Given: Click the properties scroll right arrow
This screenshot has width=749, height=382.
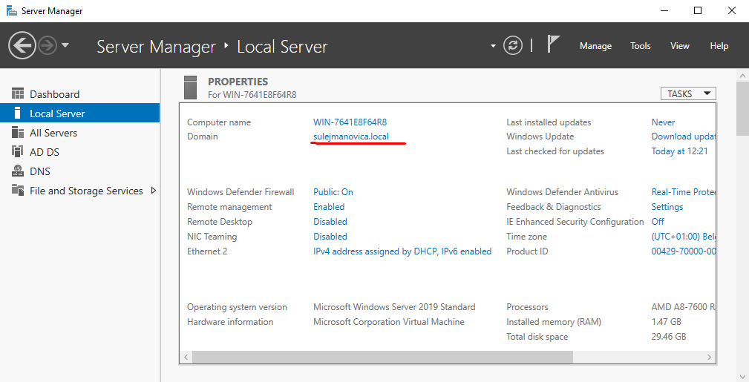Looking at the screenshot, I should [709, 357].
